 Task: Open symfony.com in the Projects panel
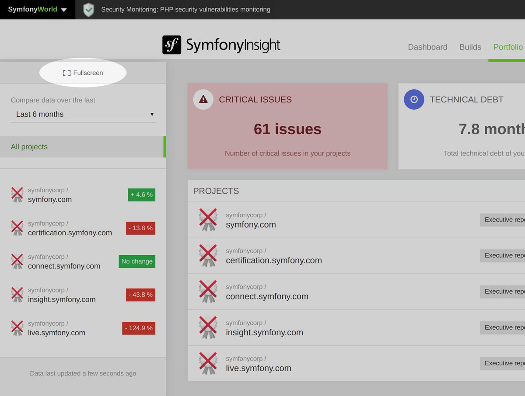251,225
